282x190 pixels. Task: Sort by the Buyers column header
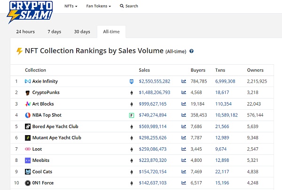(x=198, y=70)
